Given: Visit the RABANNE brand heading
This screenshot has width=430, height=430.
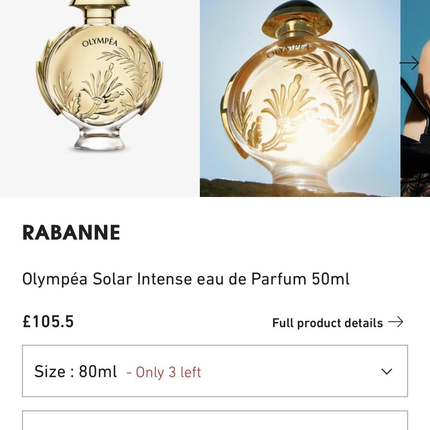Looking at the screenshot, I should coord(71,232).
